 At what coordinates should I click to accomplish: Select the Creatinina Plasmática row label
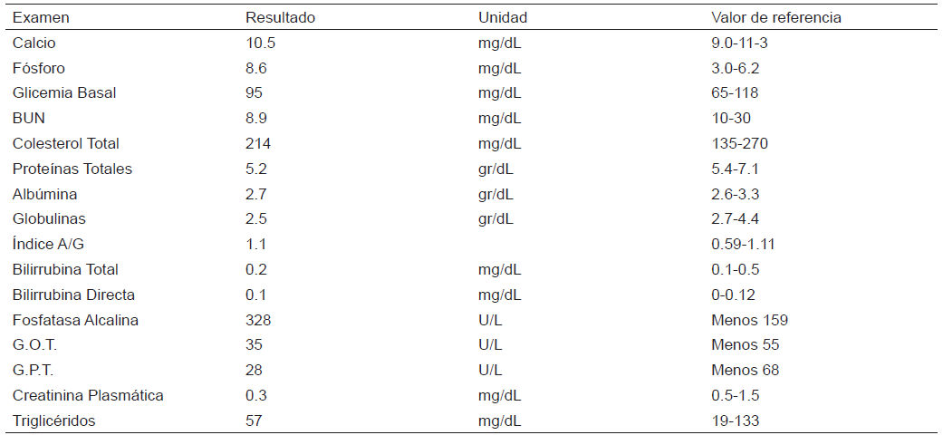88,395
